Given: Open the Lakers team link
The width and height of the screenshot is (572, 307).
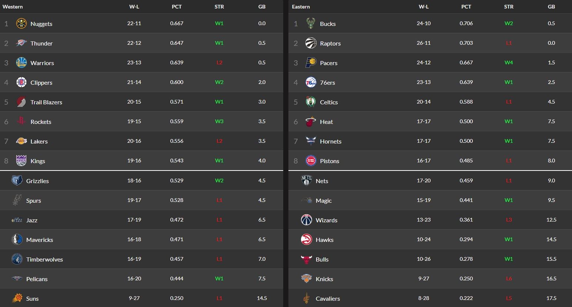Looking at the screenshot, I should pyautogui.click(x=39, y=141).
